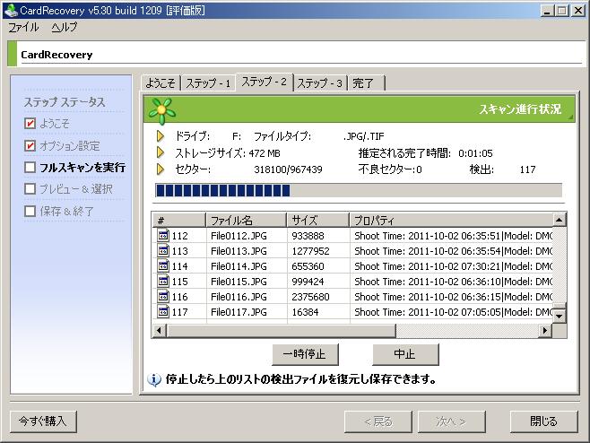Click the horizontal scroll right arrow
The image size is (590, 443).
pos(544,331)
